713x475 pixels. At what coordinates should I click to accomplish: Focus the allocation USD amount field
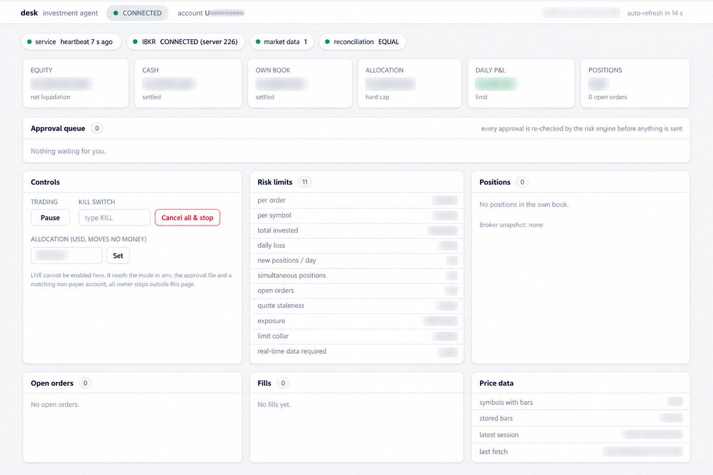pos(67,256)
